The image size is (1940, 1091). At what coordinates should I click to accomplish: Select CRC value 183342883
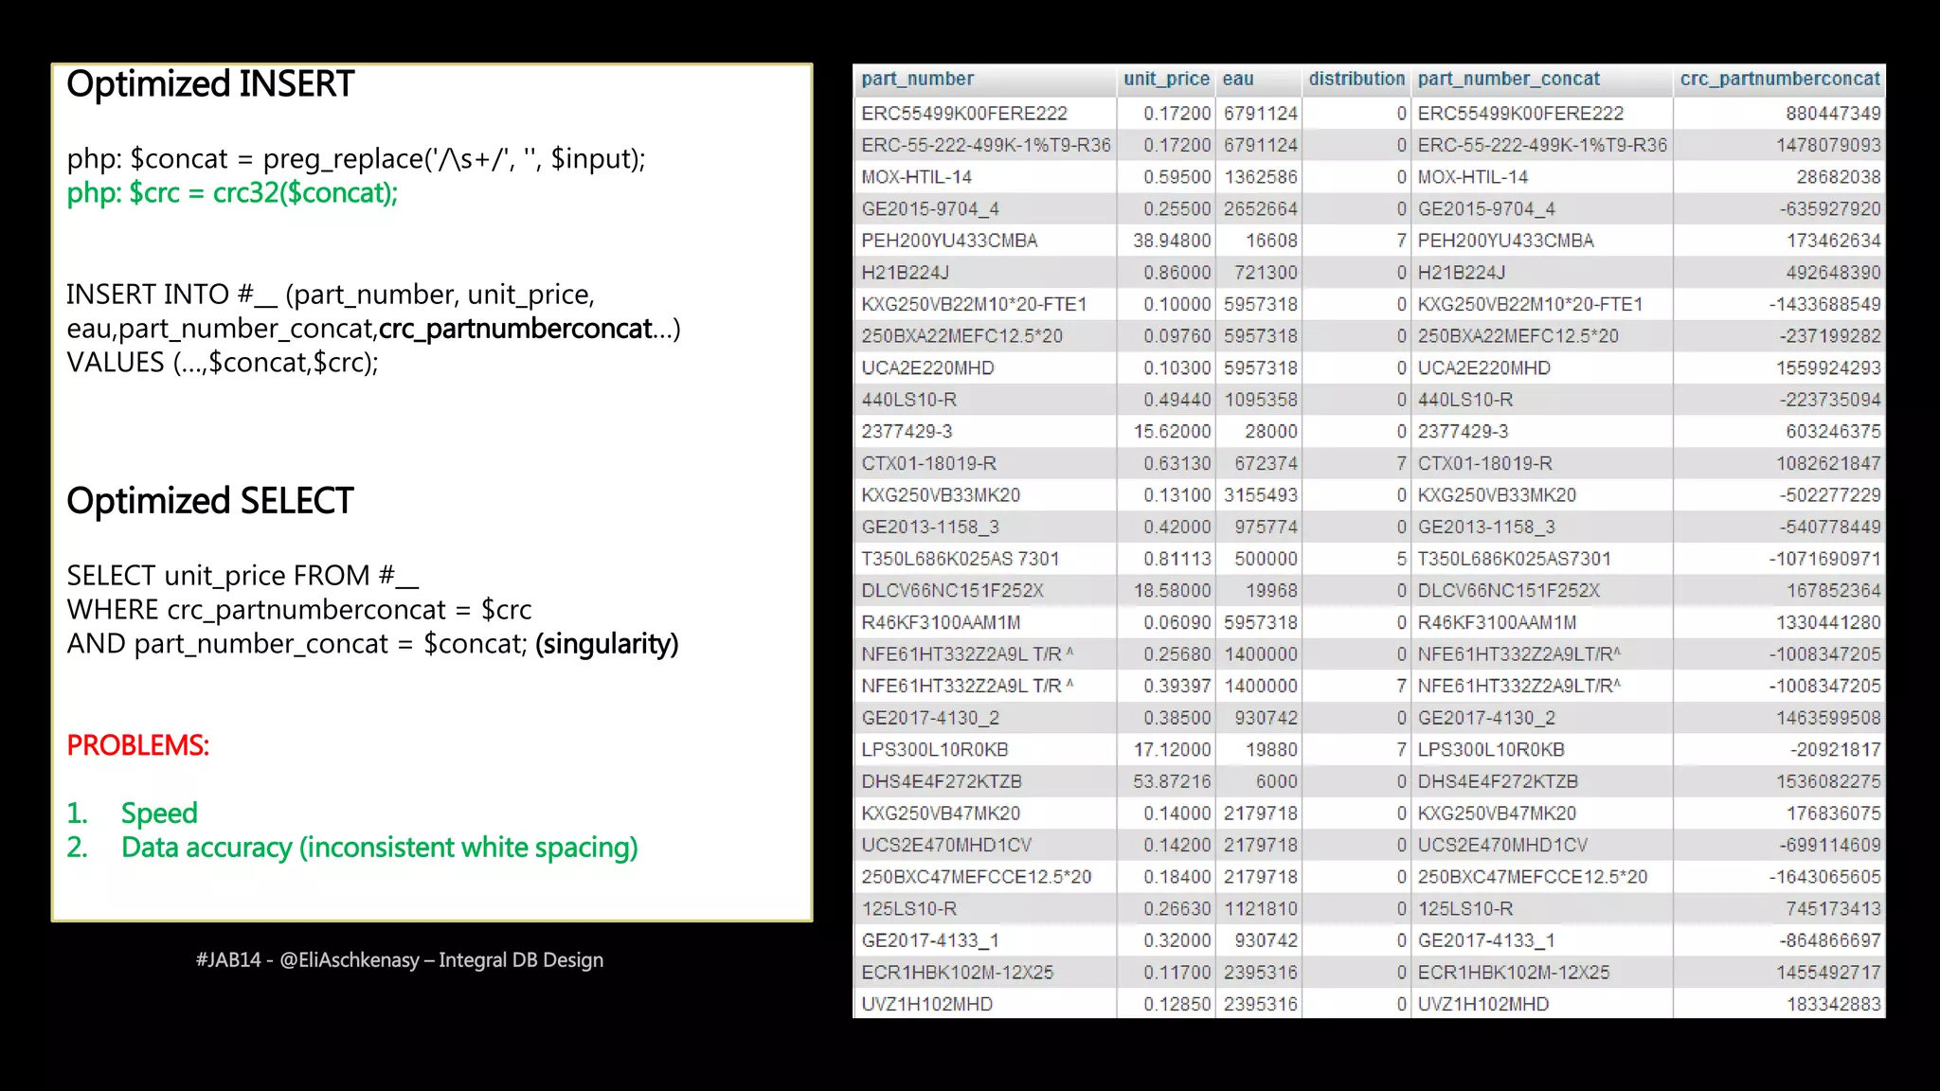pos(1833,1004)
